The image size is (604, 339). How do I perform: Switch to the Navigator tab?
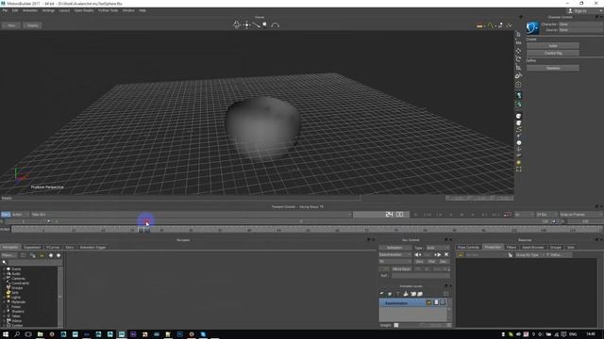[x=10, y=247]
